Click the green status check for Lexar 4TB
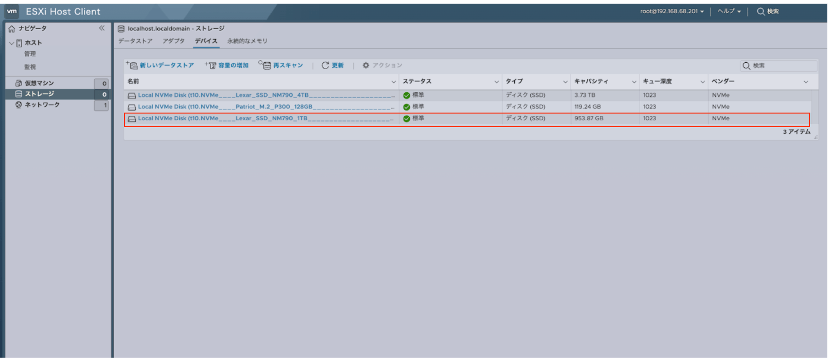The image size is (829, 359). click(406, 95)
